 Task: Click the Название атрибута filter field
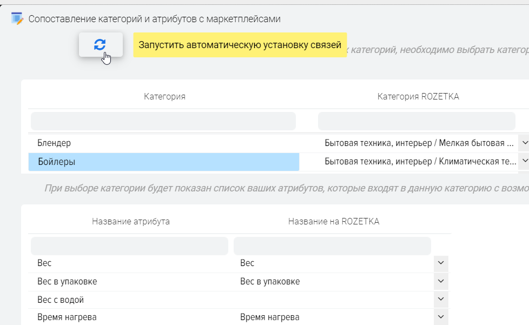[x=130, y=246]
